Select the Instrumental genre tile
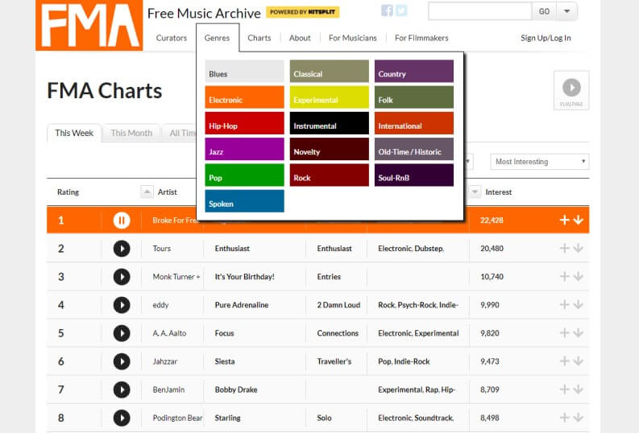The width and height of the screenshot is (639, 433). 330,123
